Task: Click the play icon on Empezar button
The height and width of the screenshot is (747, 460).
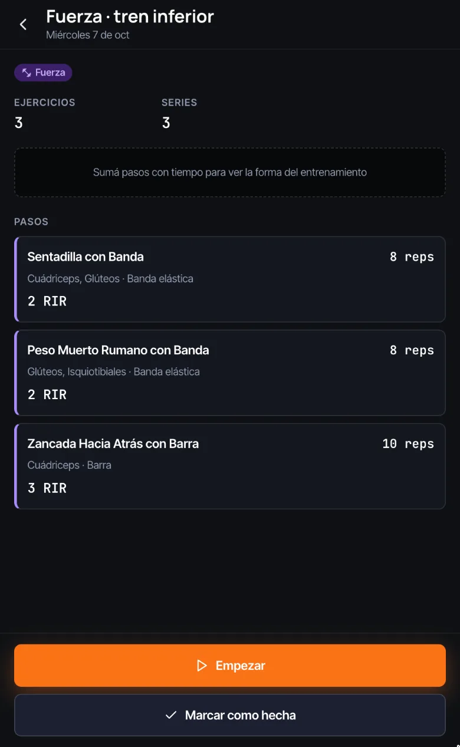Action: [202, 666]
